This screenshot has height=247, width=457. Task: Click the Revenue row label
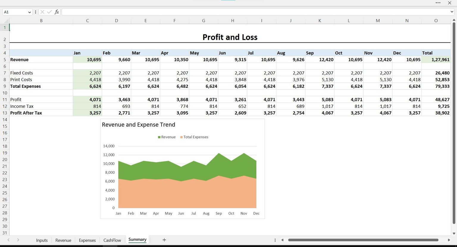click(19, 60)
